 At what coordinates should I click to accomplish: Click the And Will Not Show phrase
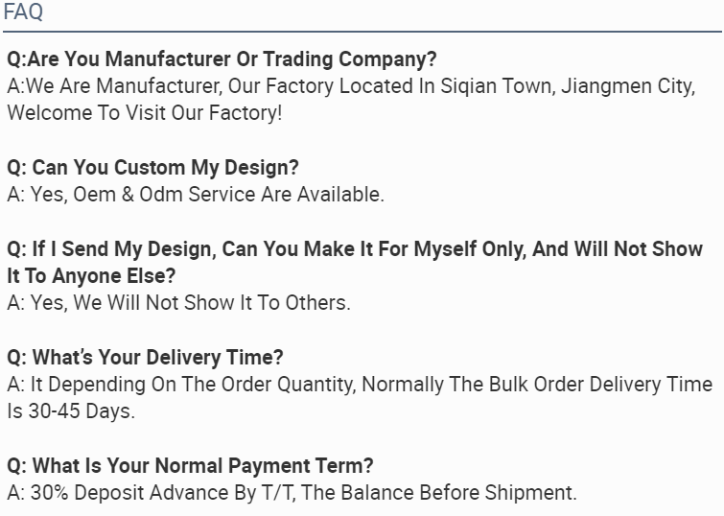tap(618, 248)
